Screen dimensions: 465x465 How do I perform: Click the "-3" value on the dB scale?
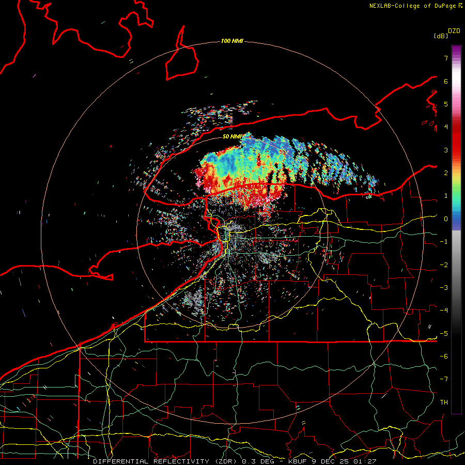444,288
